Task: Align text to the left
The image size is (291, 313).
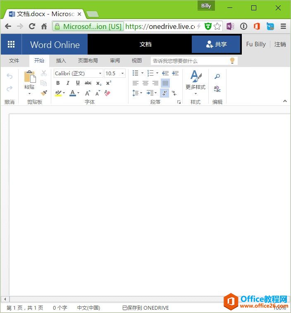Action: click(136, 83)
